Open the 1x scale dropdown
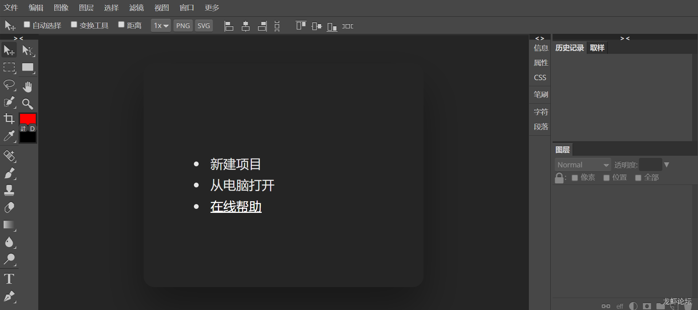This screenshot has width=698, height=310. pyautogui.click(x=161, y=25)
